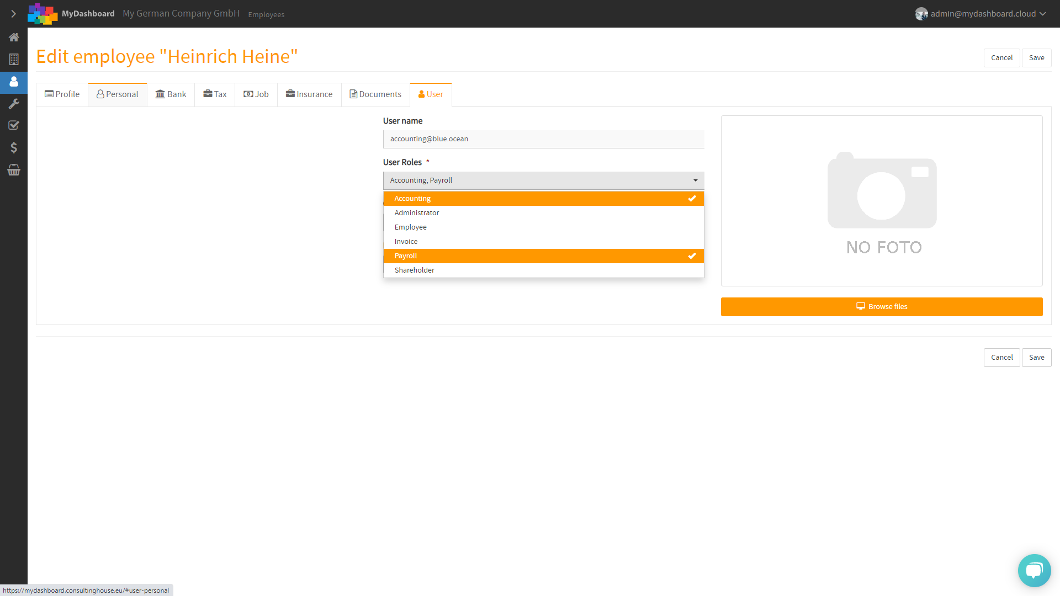
Task: Deselect the Payroll role option
Action: coord(544,256)
